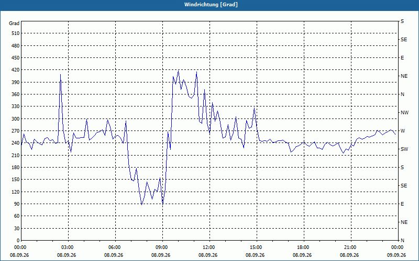The width and height of the screenshot is (419, 261).
Task: Select the 180 y-axis tick label
Action: pyautogui.click(x=16, y=168)
